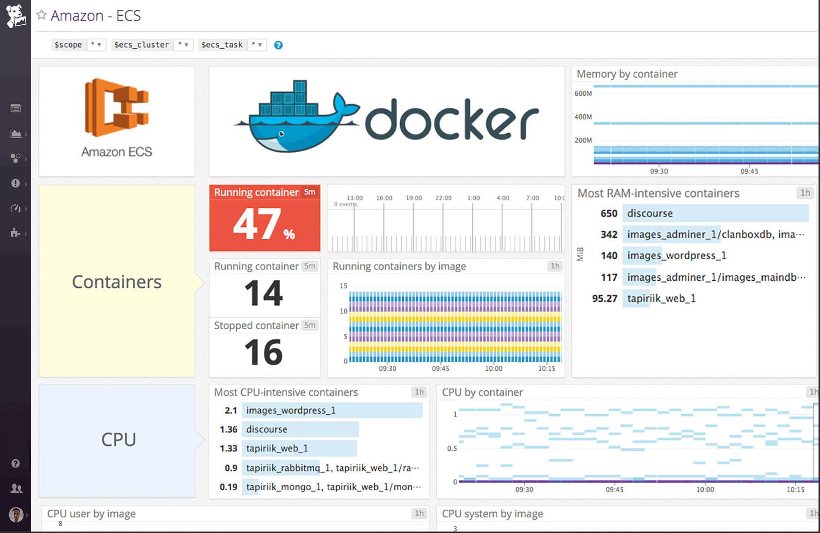Click the 5m badge on Running container widget

[x=310, y=192]
